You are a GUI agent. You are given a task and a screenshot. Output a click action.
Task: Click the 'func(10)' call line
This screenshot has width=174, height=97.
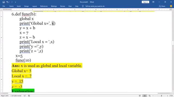click(23, 60)
